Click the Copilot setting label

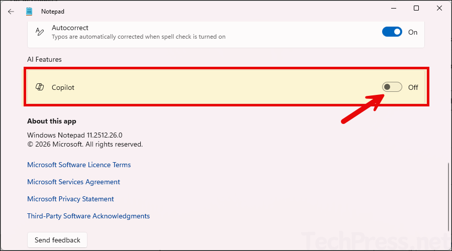[63, 87]
